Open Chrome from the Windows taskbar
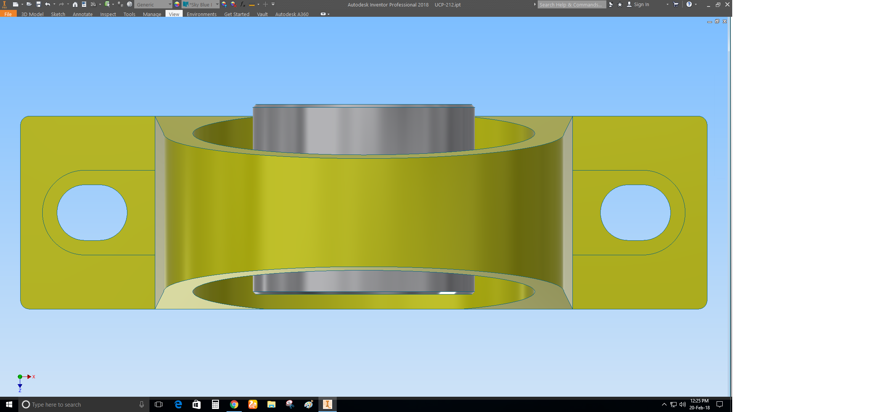 (x=234, y=404)
